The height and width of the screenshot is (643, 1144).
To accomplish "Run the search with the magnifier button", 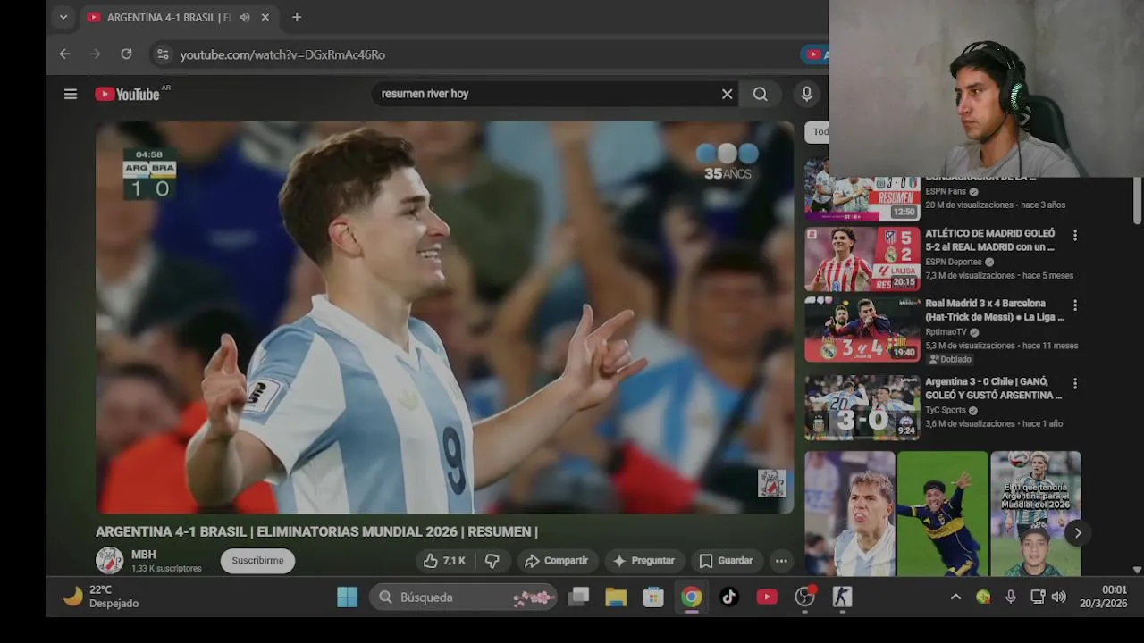I will 760,94.
